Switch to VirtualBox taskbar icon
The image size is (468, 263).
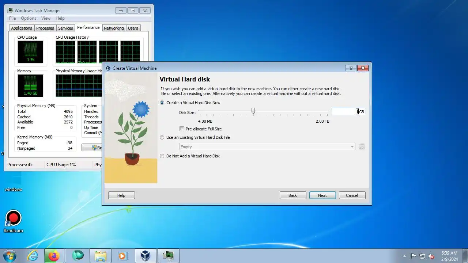[146, 256]
